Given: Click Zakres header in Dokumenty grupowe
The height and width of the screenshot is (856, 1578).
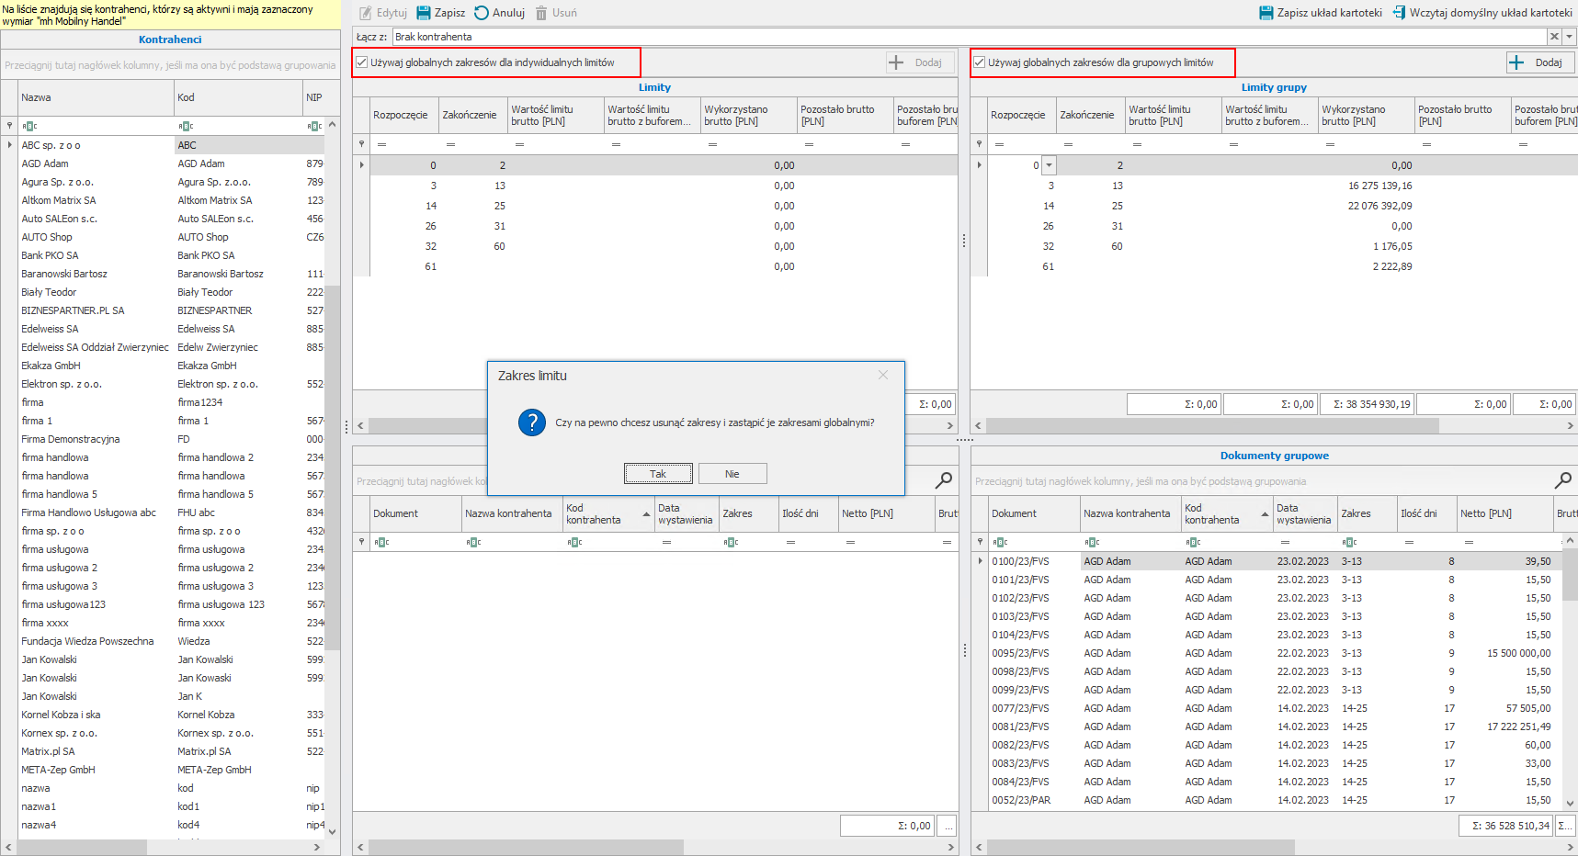Looking at the screenshot, I should [1367, 513].
